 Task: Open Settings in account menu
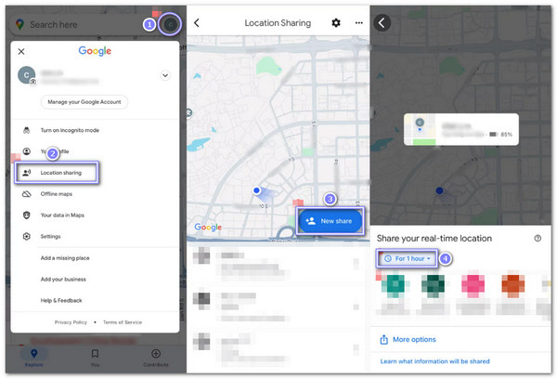(x=50, y=237)
